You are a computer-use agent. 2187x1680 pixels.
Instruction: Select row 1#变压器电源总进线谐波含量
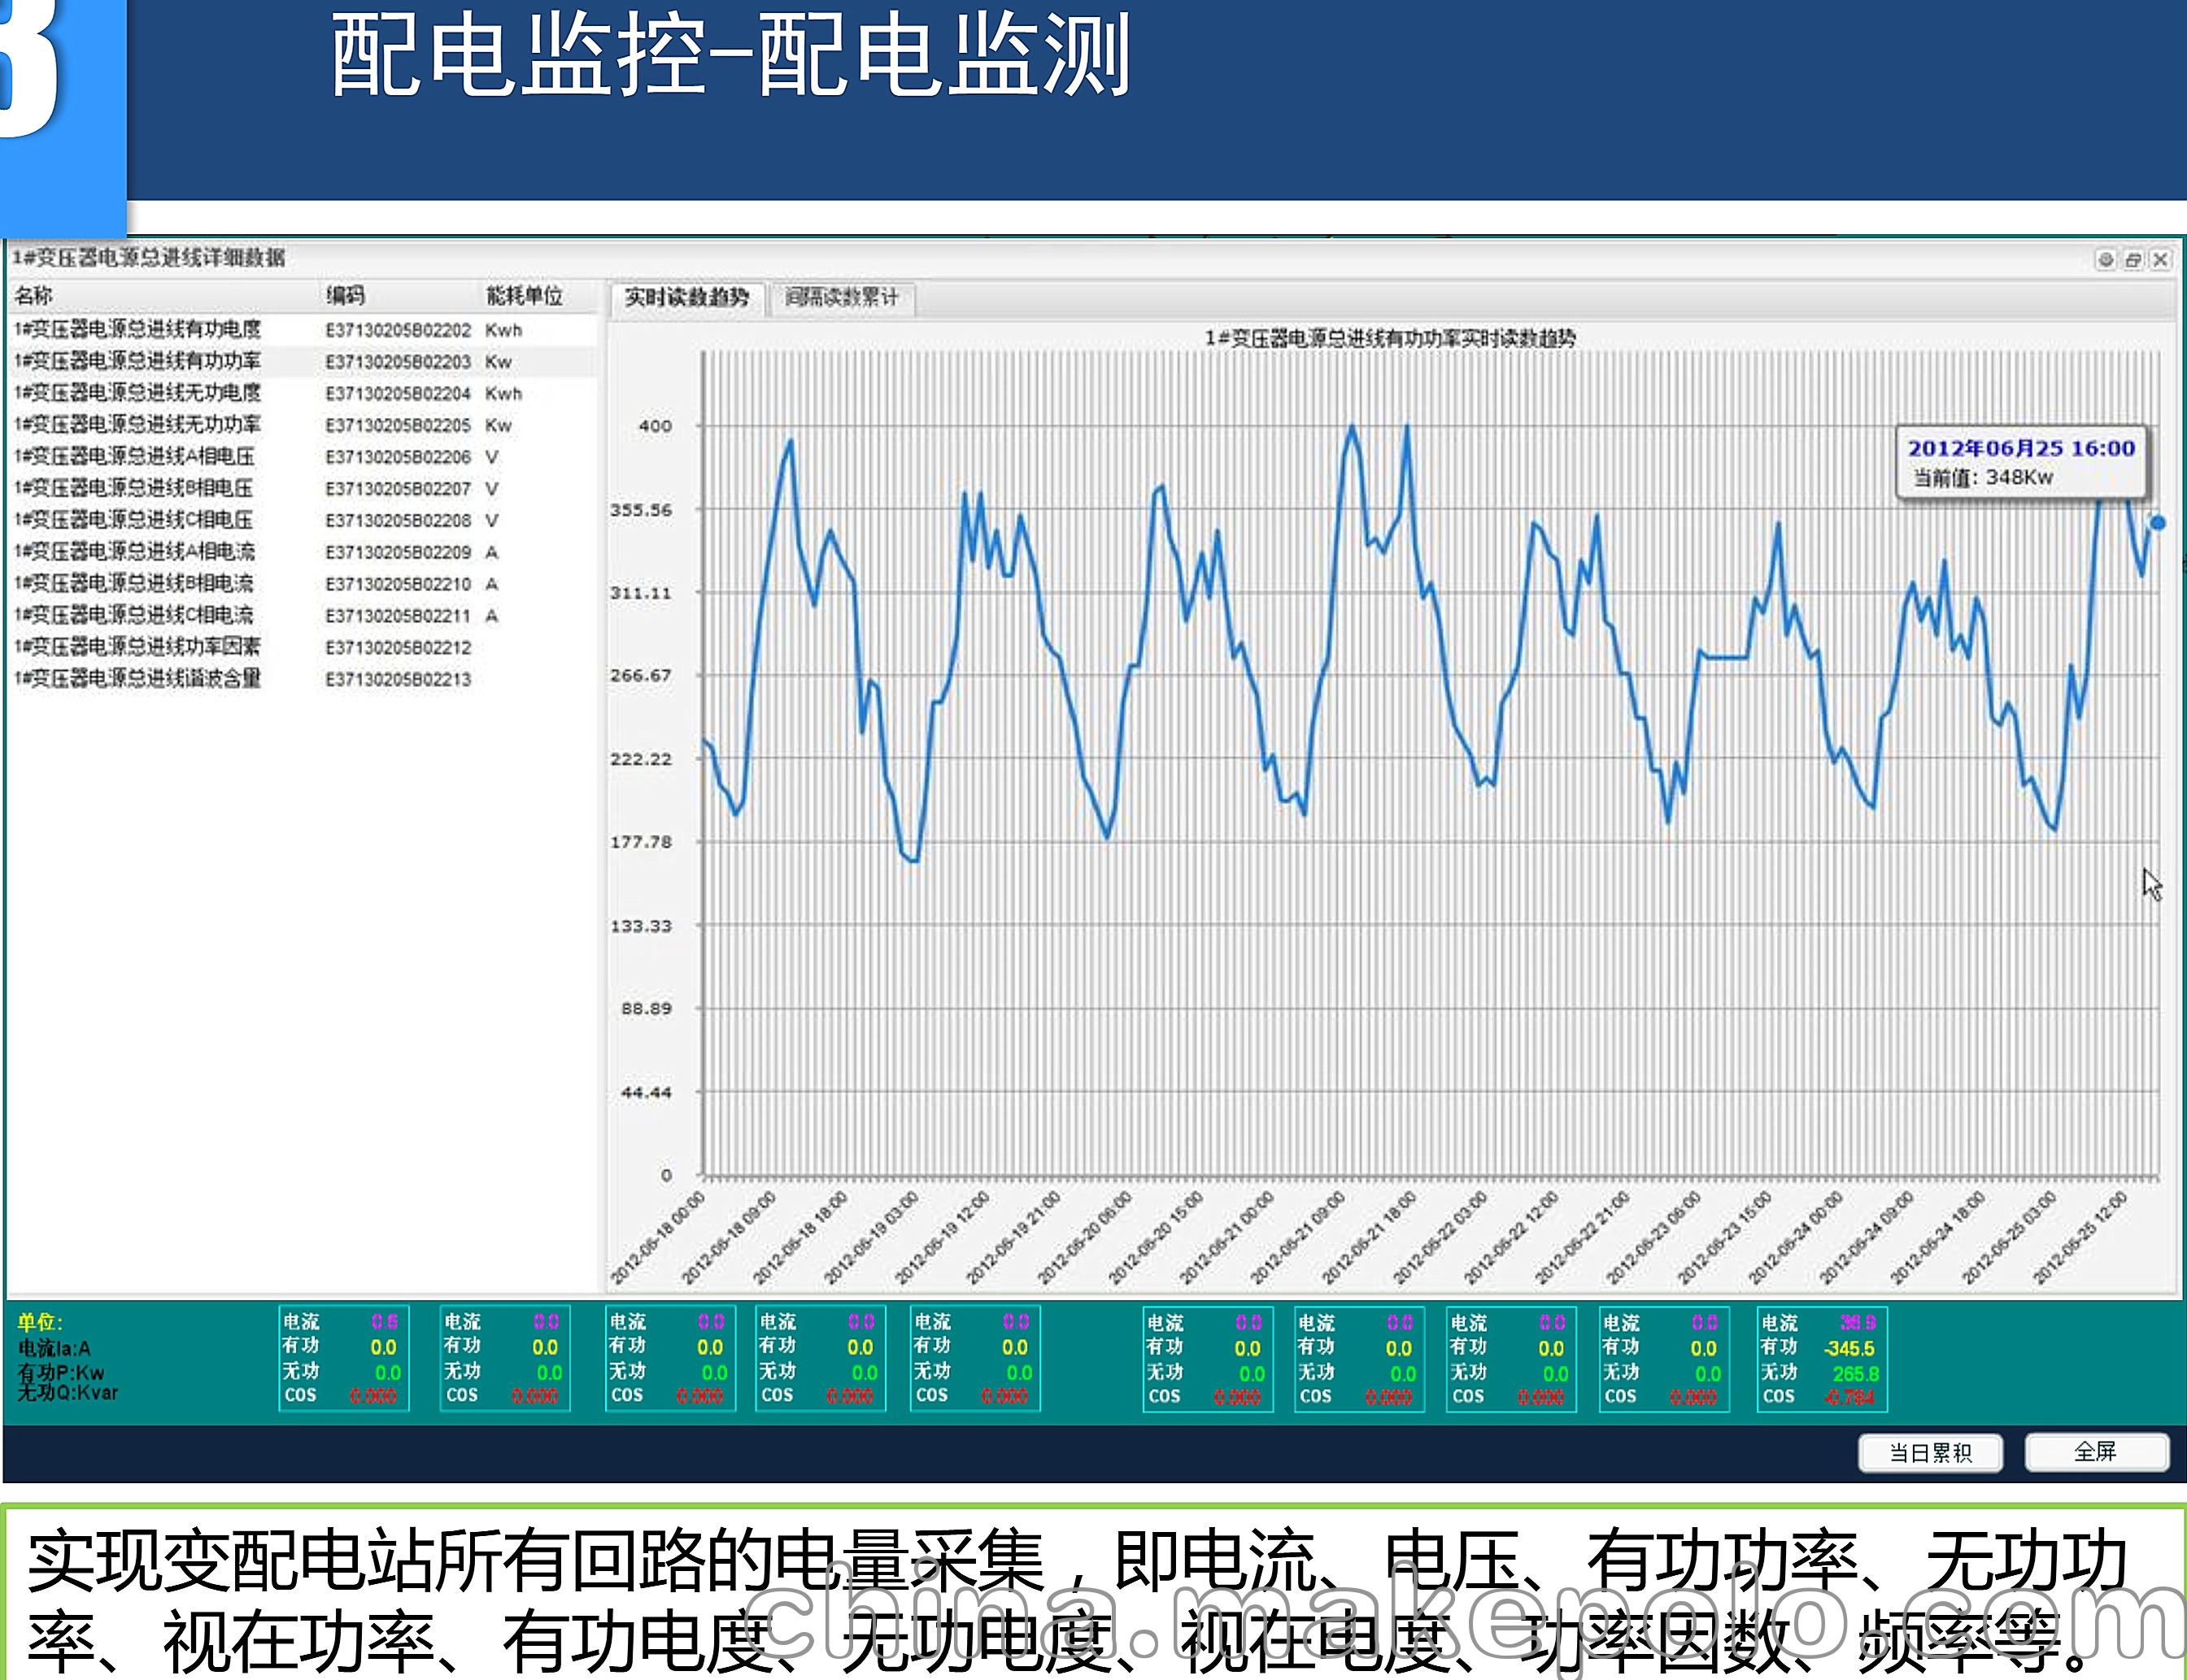tap(303, 679)
